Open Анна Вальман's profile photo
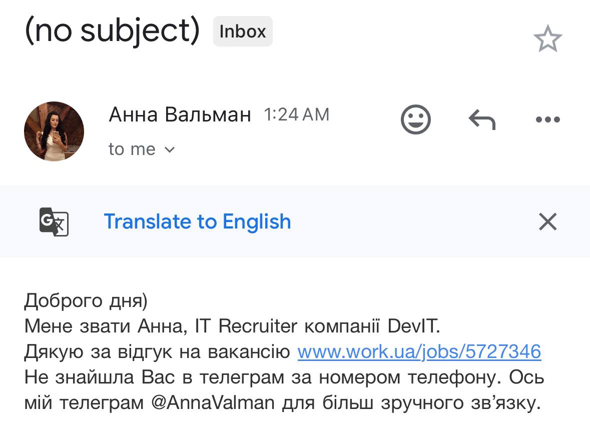 pyautogui.click(x=54, y=131)
